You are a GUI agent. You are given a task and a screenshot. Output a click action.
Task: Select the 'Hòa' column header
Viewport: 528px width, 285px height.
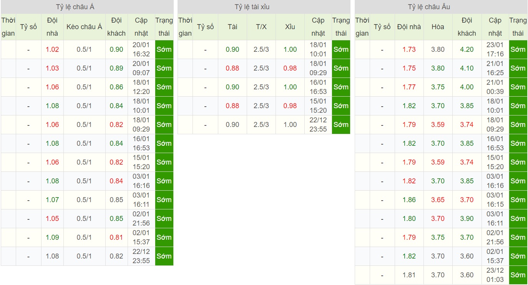pyautogui.click(x=438, y=27)
